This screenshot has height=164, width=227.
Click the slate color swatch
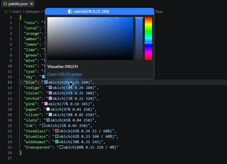point(48,120)
